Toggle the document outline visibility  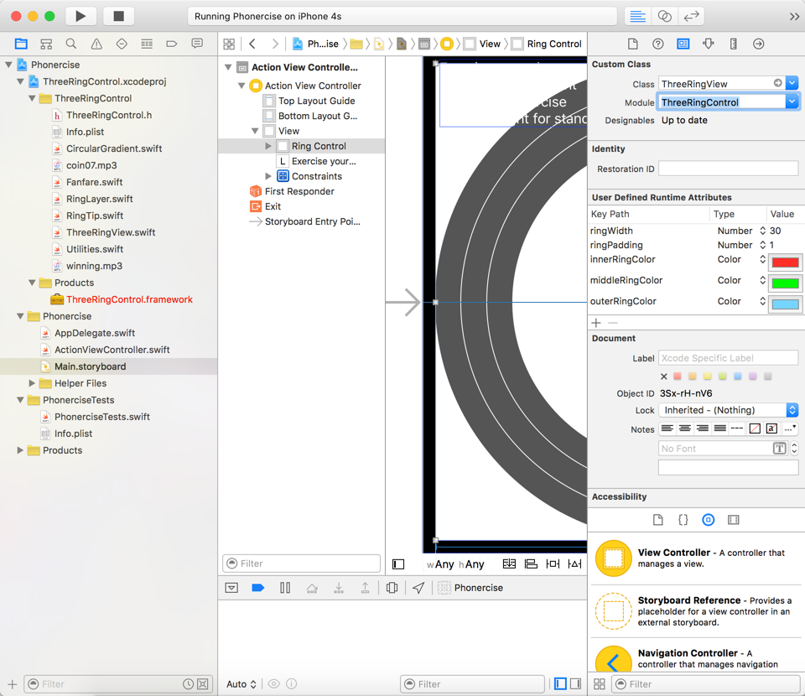point(398,564)
